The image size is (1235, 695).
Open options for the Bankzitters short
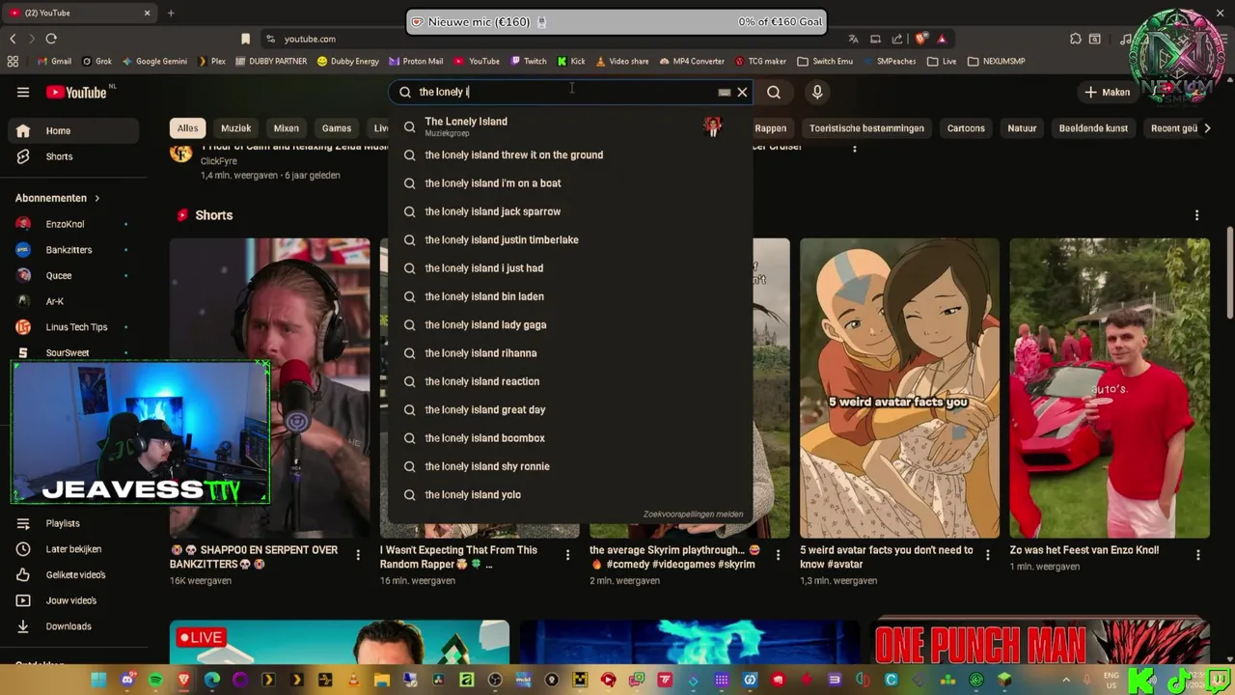(358, 555)
